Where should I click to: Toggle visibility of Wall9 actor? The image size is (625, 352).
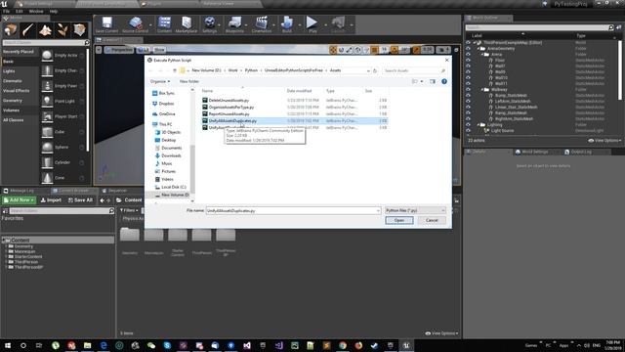click(x=468, y=71)
